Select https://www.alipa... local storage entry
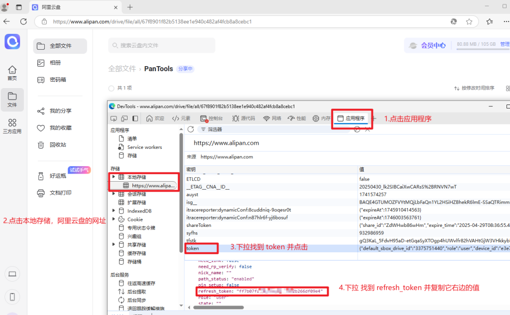 point(149,186)
